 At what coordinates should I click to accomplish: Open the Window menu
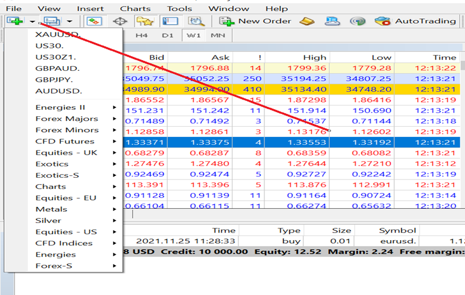click(x=228, y=9)
